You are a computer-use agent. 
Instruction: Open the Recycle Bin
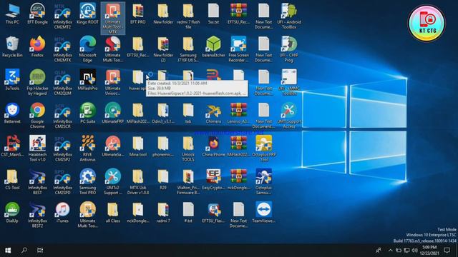pyautogui.click(x=12, y=47)
